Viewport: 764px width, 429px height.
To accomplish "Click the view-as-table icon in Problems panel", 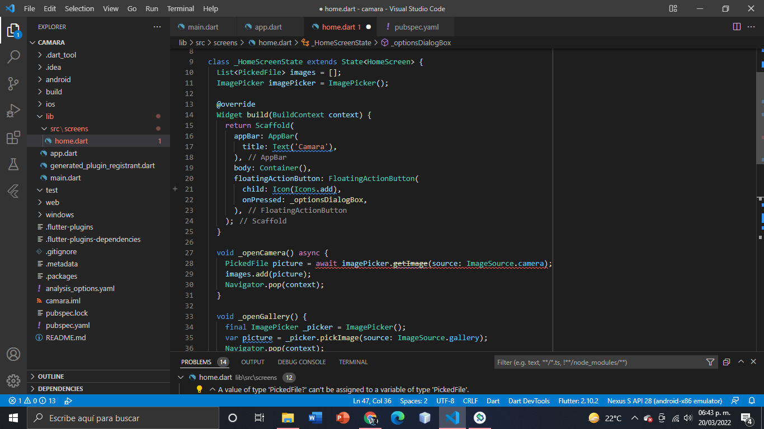I will [727, 362].
